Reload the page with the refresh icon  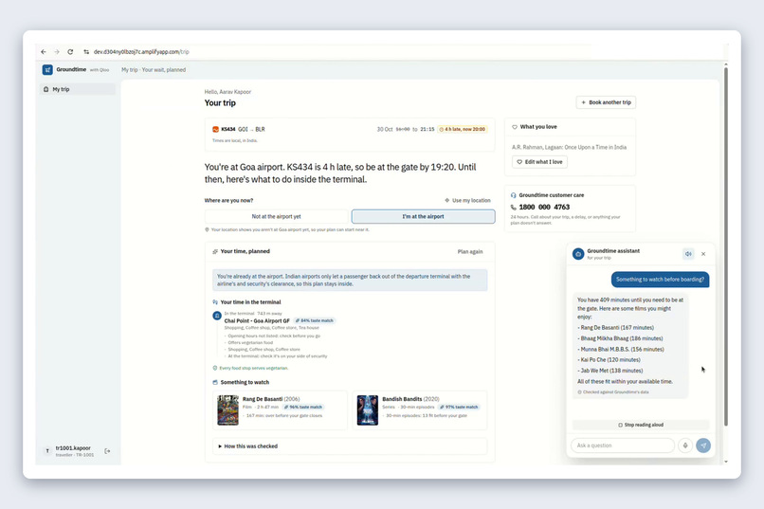(x=70, y=51)
